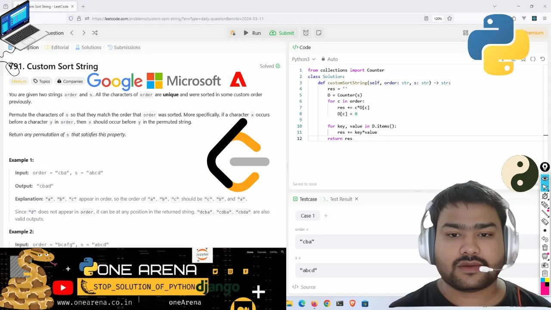Image resolution: width=551 pixels, height=310 pixels.
Task: Toggle the eye visibility tool in annotation bar
Action: click(545, 178)
